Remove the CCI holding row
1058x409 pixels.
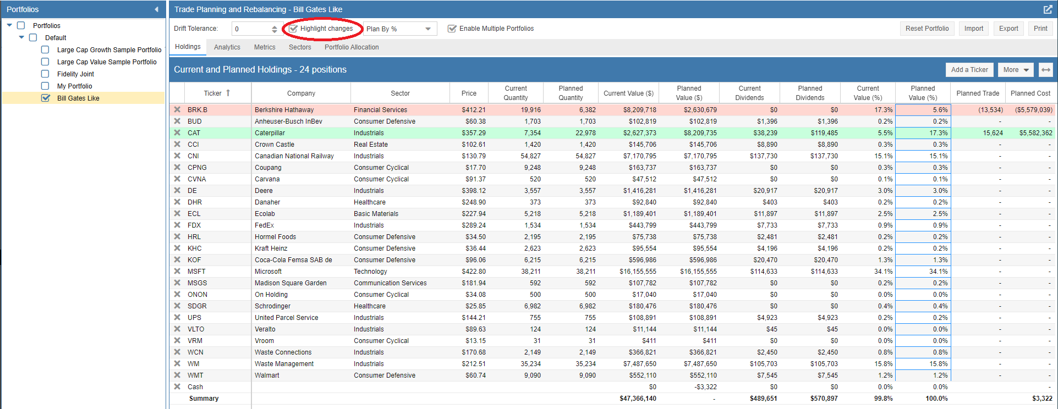click(x=177, y=144)
